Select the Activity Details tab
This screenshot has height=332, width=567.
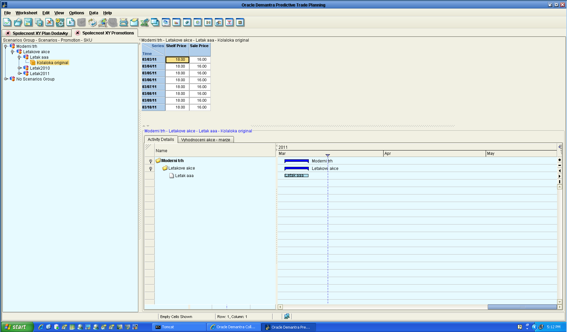pos(161,139)
